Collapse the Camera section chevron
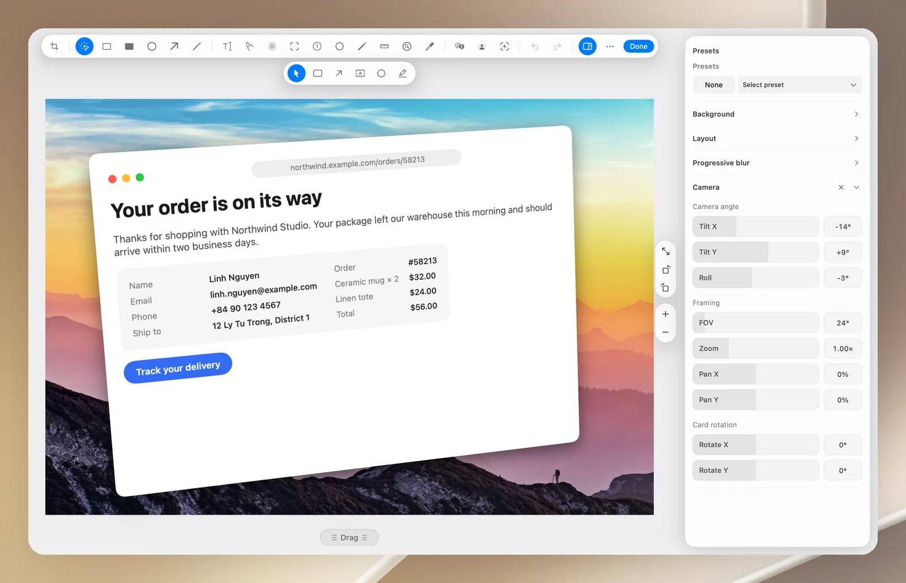 tap(857, 187)
